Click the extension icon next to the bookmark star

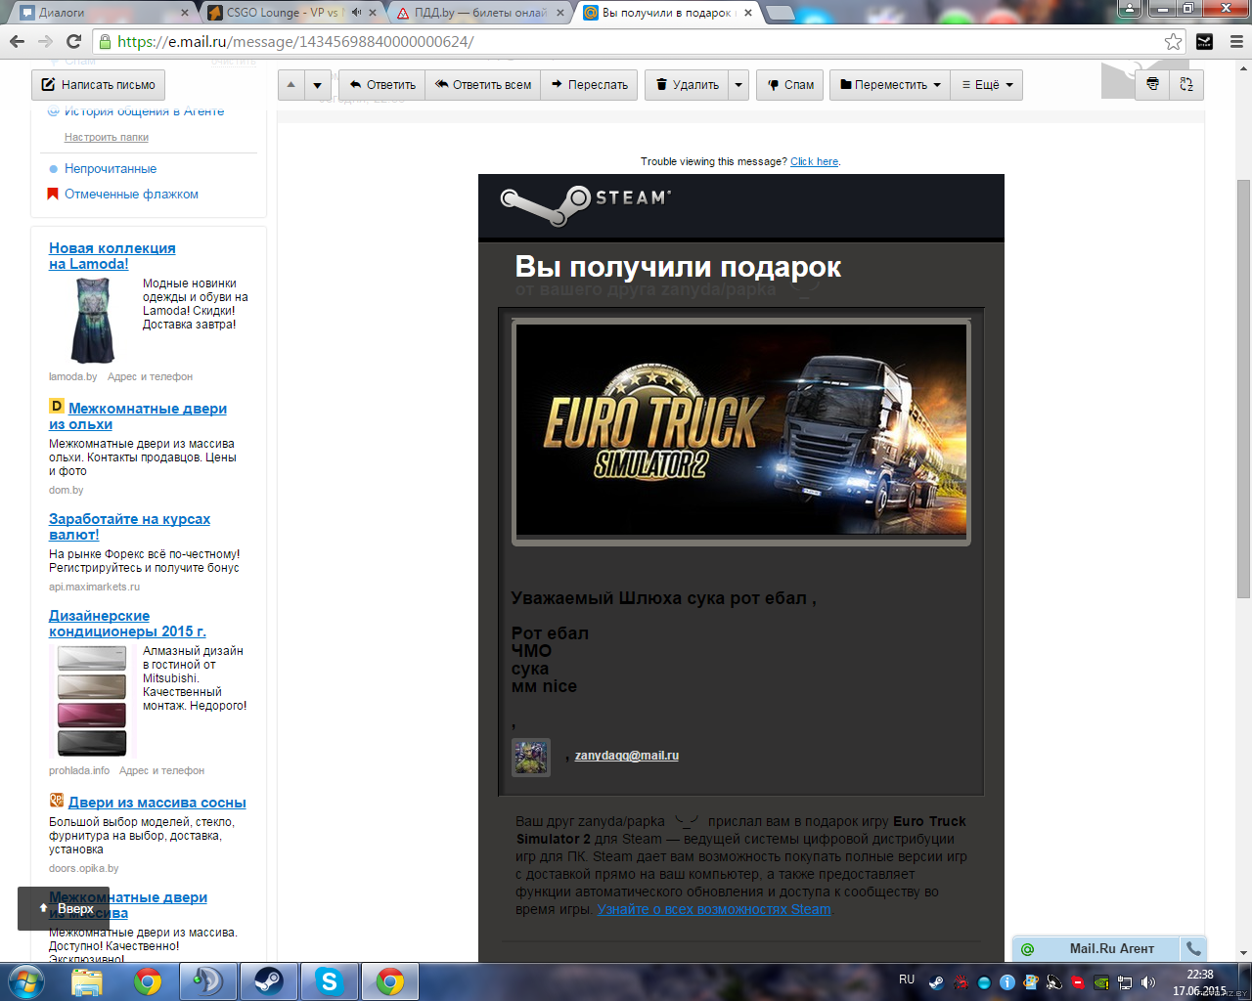(x=1205, y=41)
